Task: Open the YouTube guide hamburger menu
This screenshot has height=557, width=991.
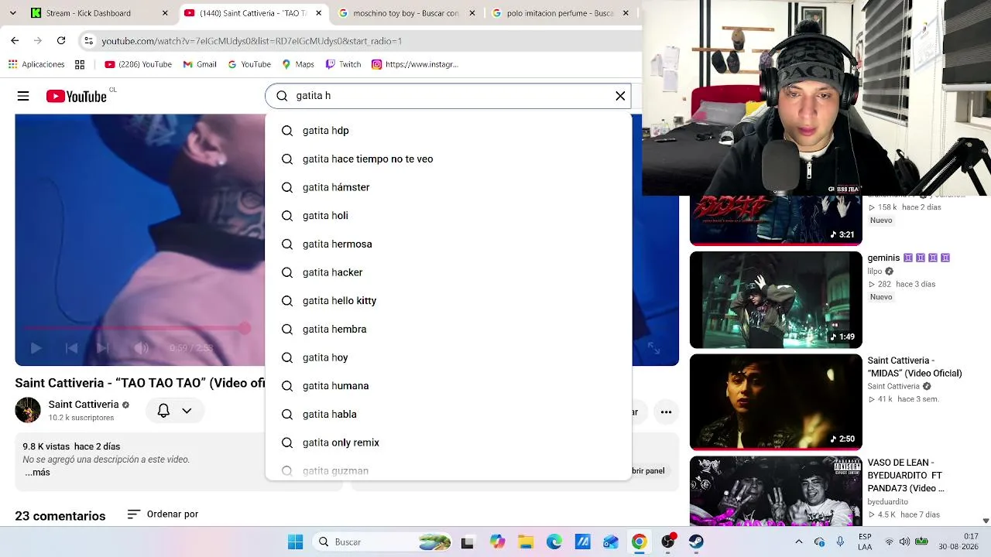Action: click(x=23, y=96)
